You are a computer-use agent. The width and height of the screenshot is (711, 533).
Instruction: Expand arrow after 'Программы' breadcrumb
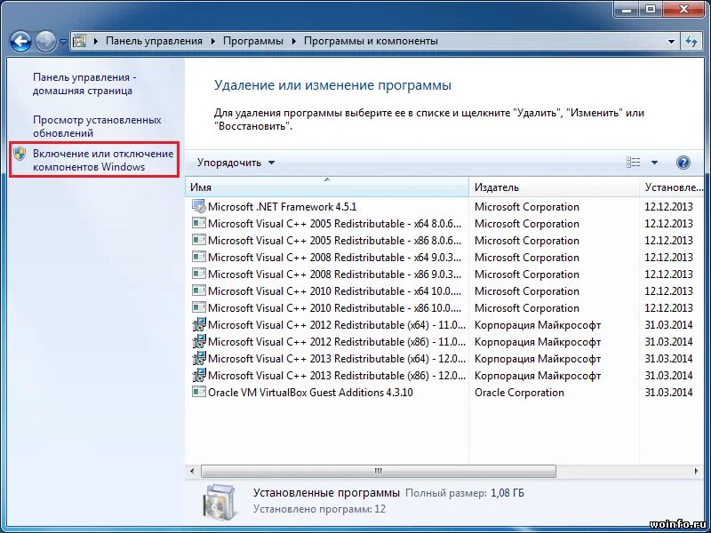(294, 41)
